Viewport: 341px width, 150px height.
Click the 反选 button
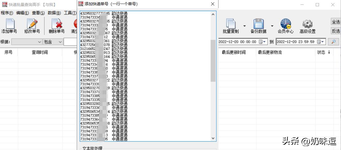(x=336, y=31)
